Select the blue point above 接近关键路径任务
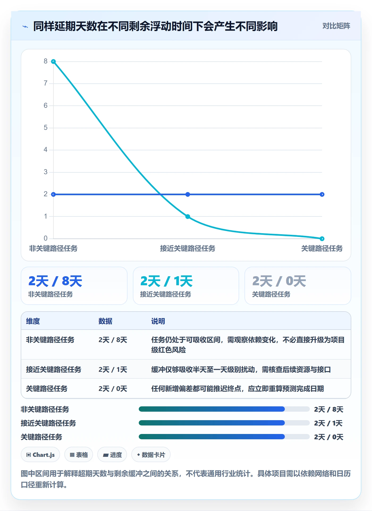The image size is (372, 511). (188, 194)
